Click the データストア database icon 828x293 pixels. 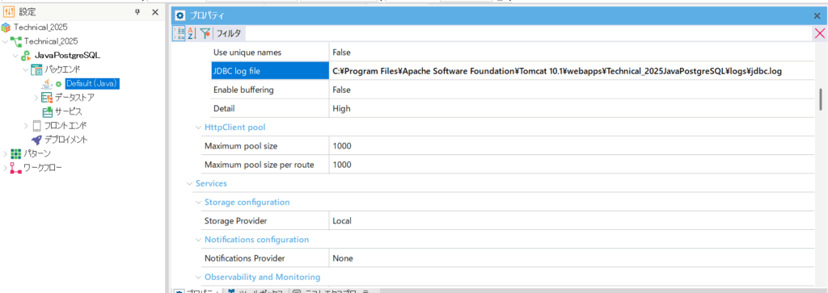[47, 98]
